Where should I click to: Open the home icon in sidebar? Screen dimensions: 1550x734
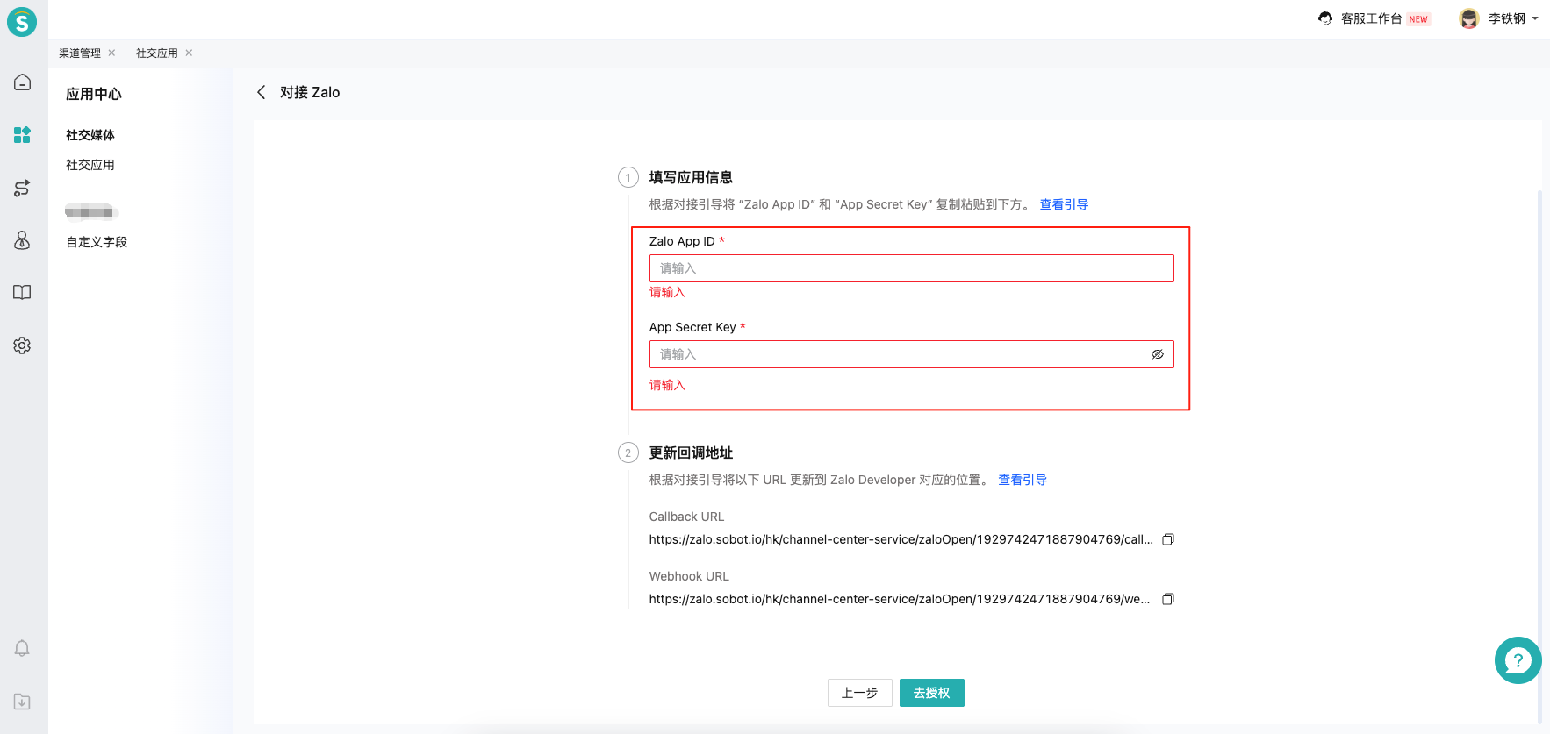coord(22,82)
